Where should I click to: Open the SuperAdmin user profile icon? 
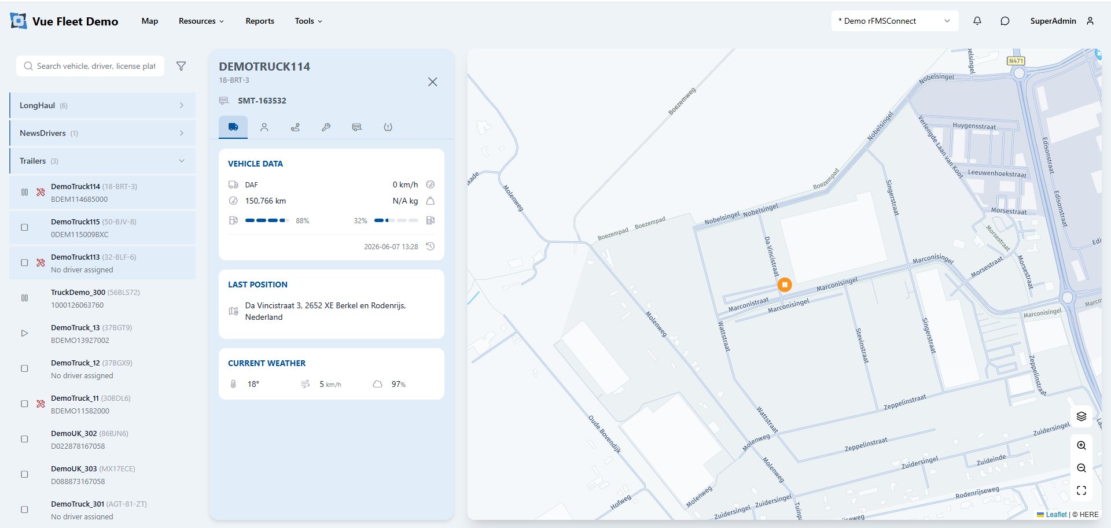point(1090,21)
